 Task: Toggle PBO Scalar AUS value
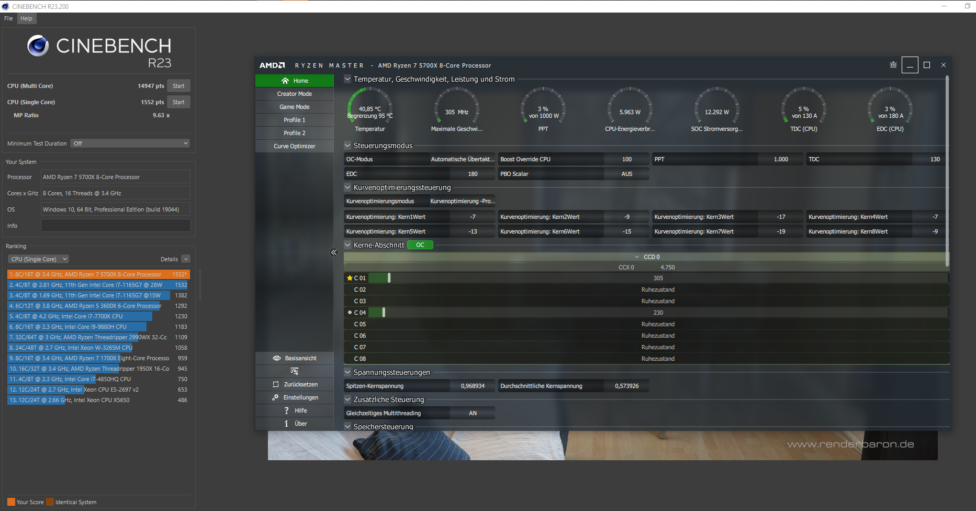point(627,174)
